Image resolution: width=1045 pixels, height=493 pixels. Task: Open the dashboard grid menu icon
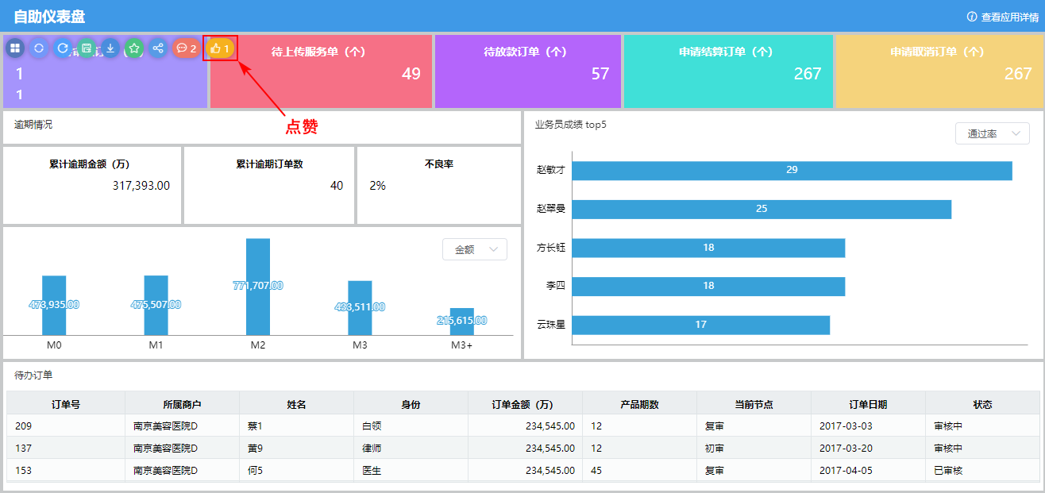[x=15, y=48]
